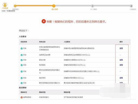Click the 被限制报名 status text
Image resolution: width=138 pixels, height=104 pixels.
(x=27, y=97)
